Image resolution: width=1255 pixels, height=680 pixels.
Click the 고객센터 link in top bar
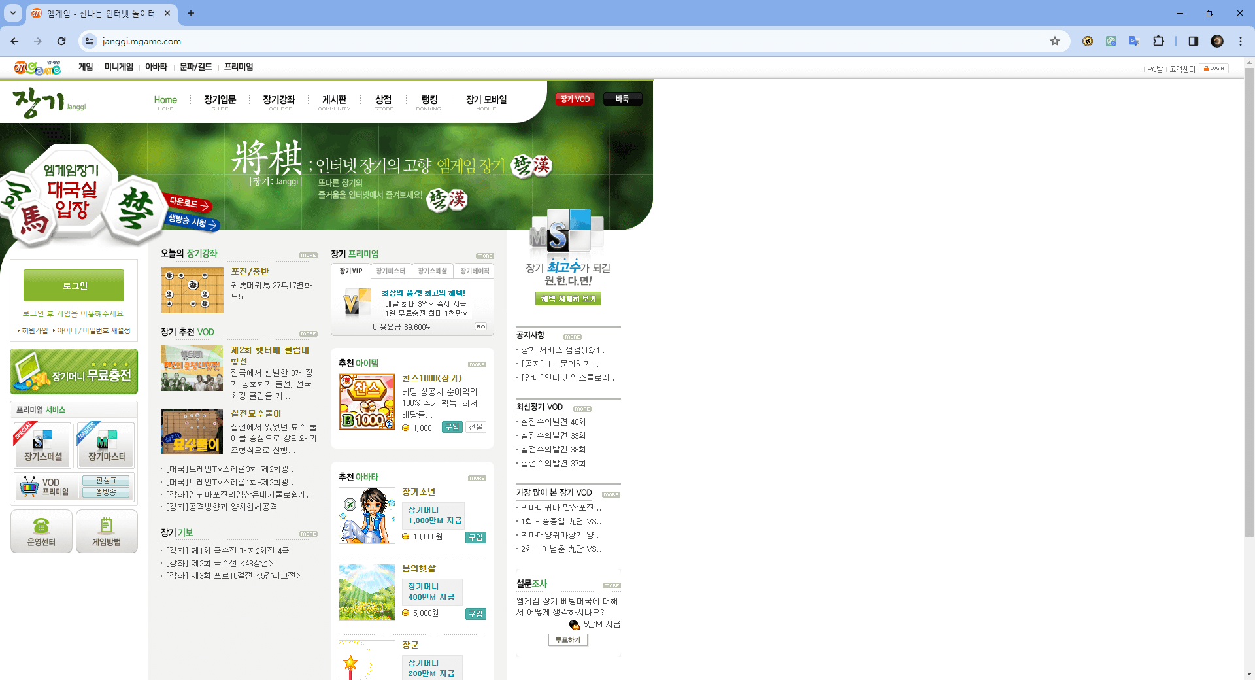coord(1182,69)
